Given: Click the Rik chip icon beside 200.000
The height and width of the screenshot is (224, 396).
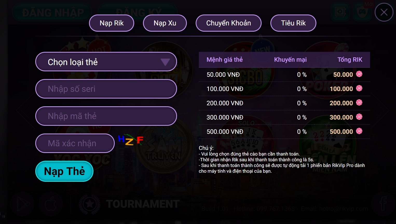Looking at the screenshot, I should coord(359,103).
